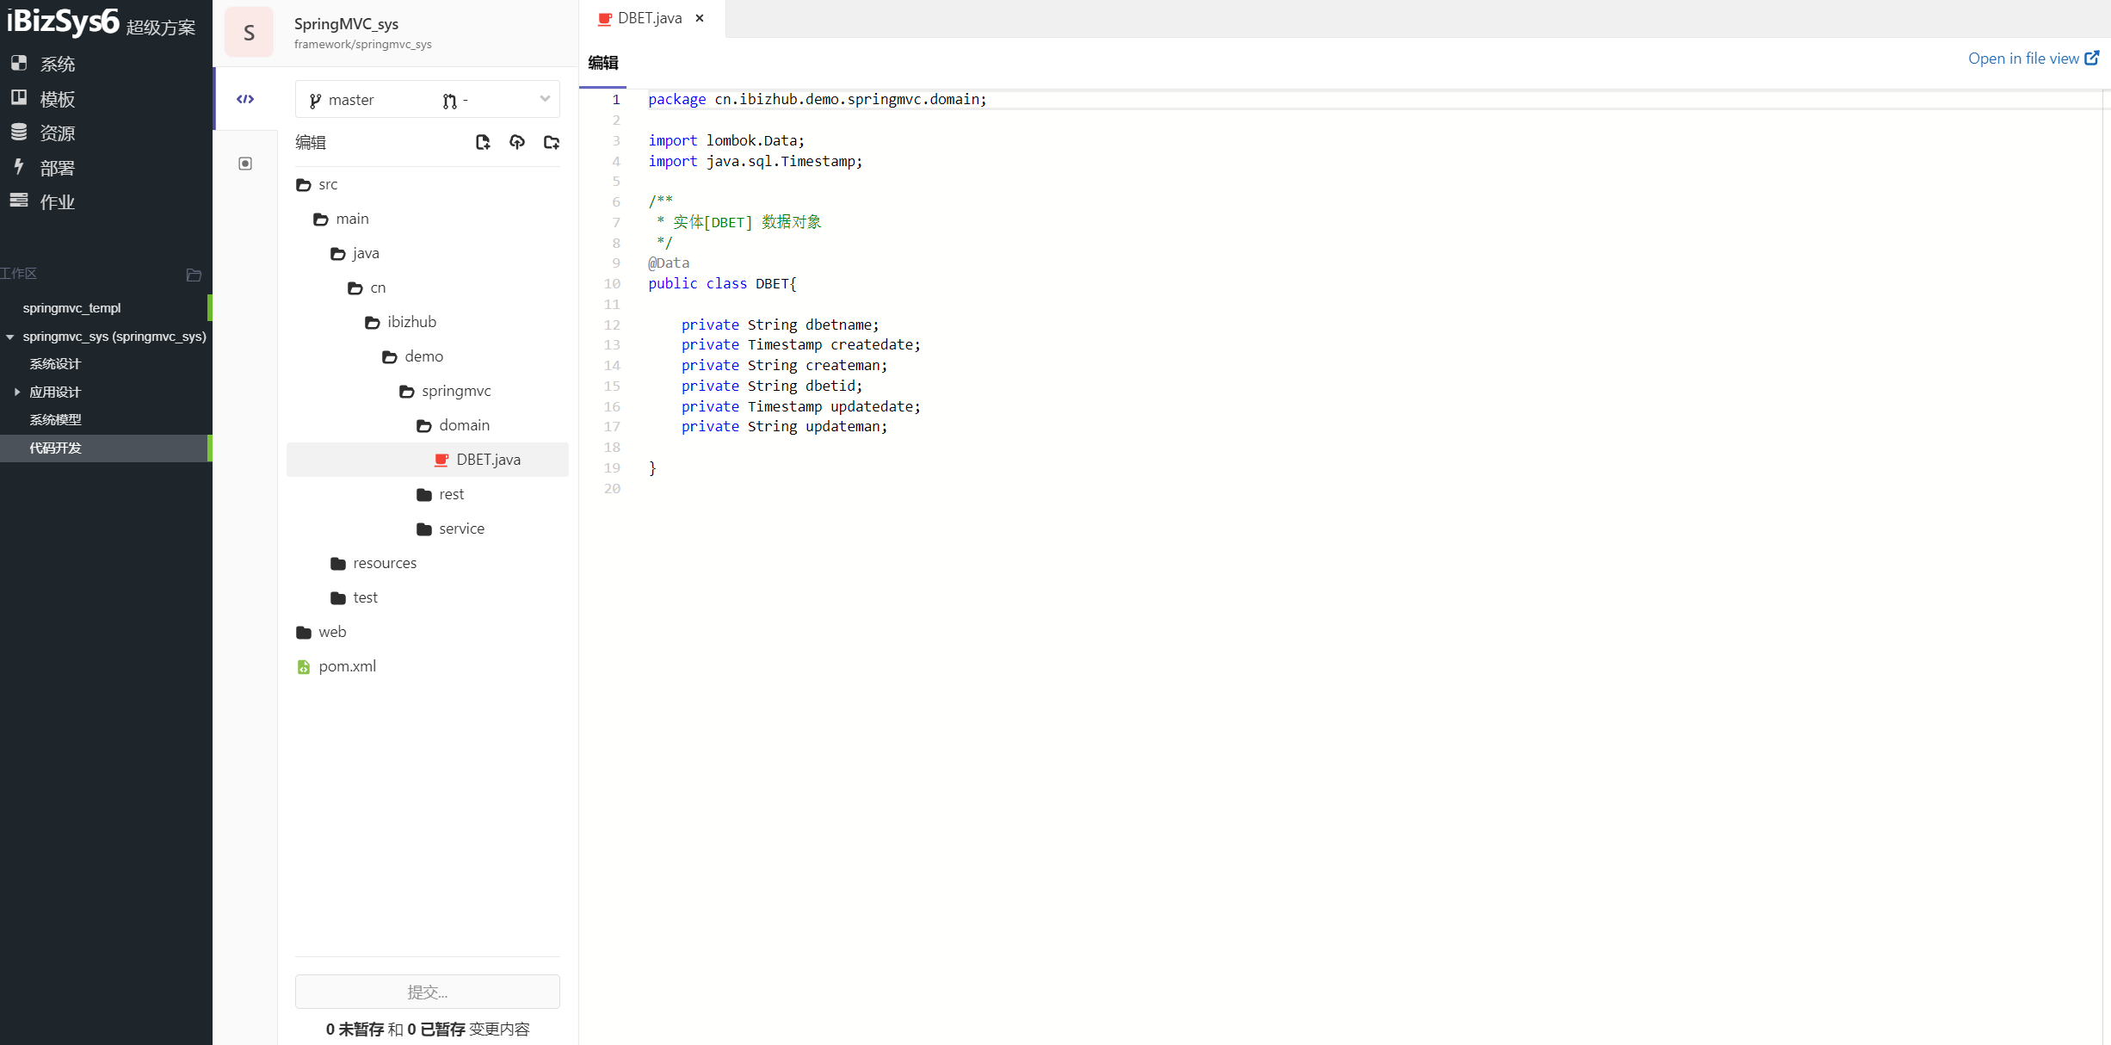Collapse the springmvc_sys workspace node

click(10, 337)
